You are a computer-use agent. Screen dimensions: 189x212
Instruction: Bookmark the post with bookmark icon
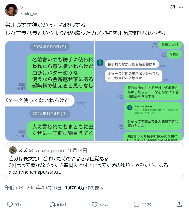point(137,204)
